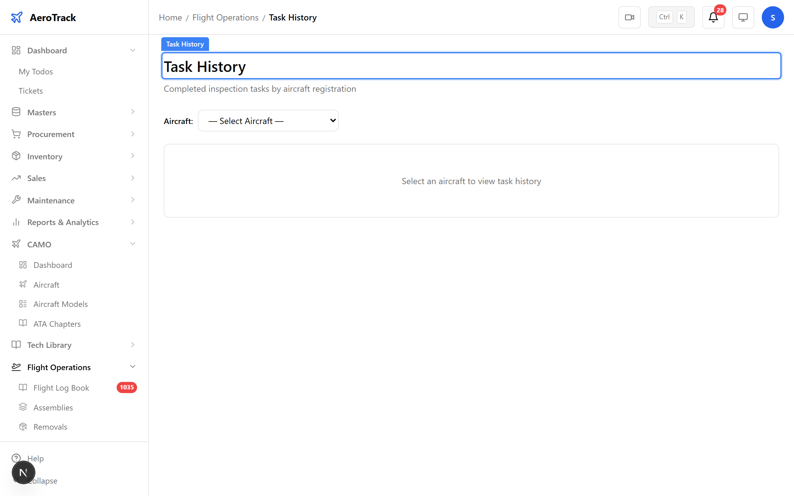Collapse the Flight Operations section
This screenshot has width=794, height=496.
pyautogui.click(x=132, y=367)
